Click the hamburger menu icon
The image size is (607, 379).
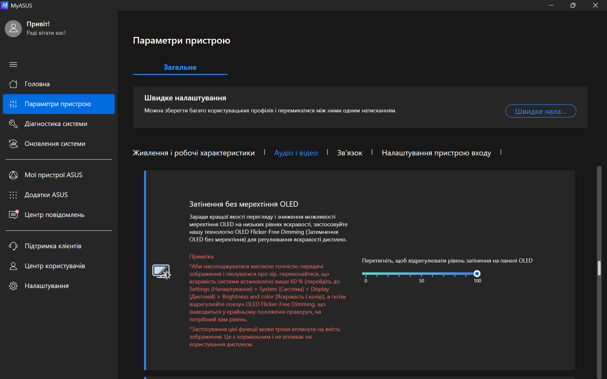pyautogui.click(x=13, y=64)
